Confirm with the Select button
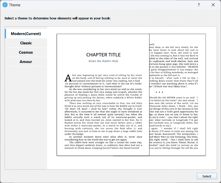 tap(207, 176)
